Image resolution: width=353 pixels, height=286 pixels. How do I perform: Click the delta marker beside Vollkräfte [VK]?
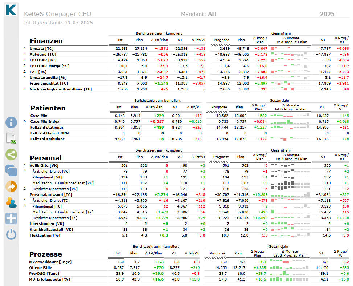click(25, 165)
